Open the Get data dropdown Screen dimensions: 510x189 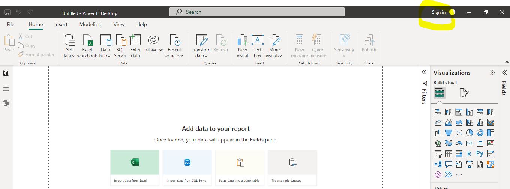(x=69, y=46)
